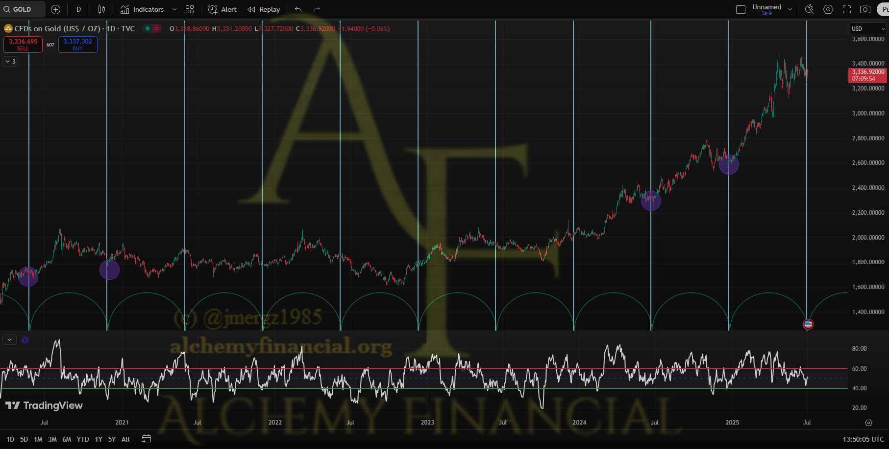Screen dimensions: 889x449
Task: Click the partially visible Publish button
Action: (x=883, y=9)
